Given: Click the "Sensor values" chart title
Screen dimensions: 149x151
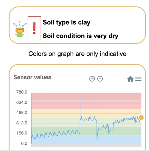Looking at the screenshot, I should [33, 77].
